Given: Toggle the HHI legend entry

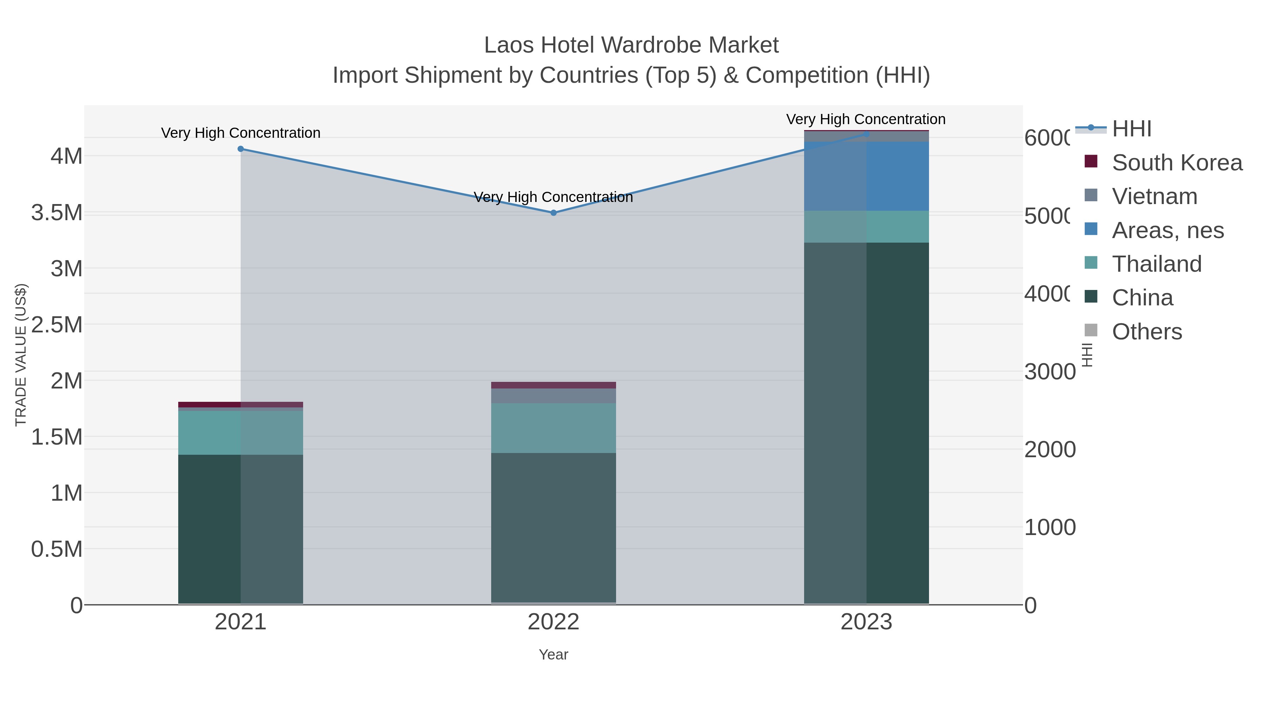Looking at the screenshot, I should (1113, 129).
